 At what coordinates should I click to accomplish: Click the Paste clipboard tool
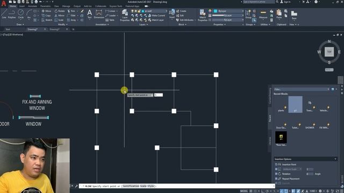[279, 14]
